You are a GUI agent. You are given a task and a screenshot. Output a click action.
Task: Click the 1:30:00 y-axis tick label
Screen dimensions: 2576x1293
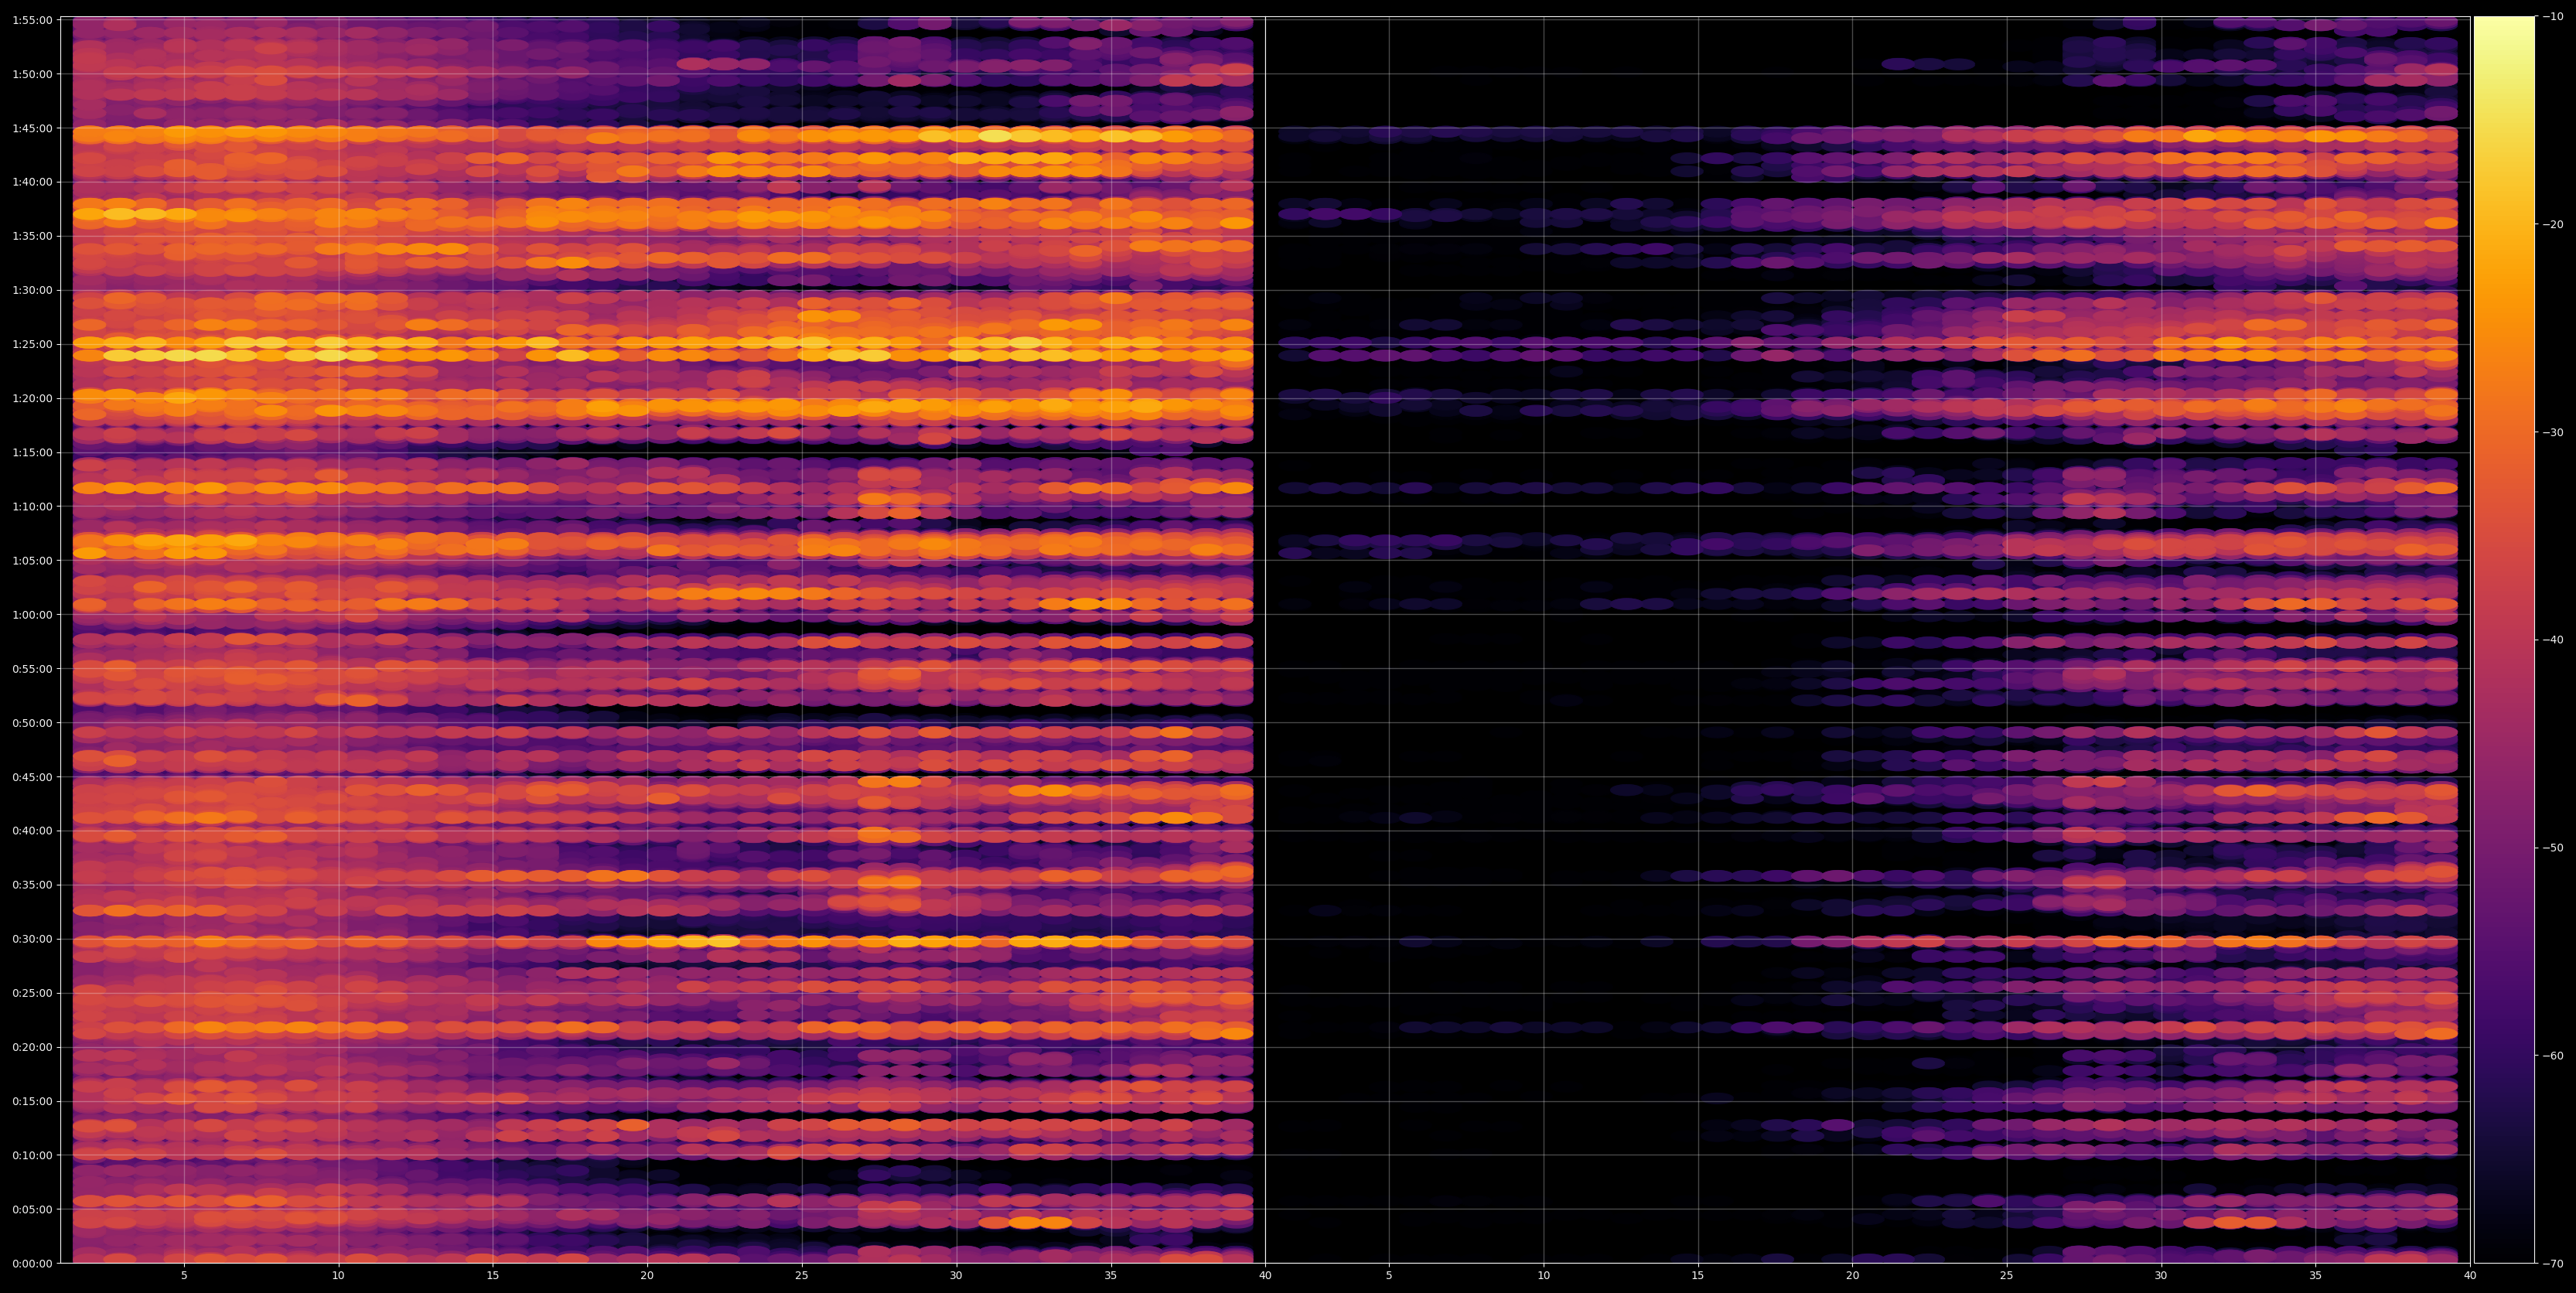(32, 290)
